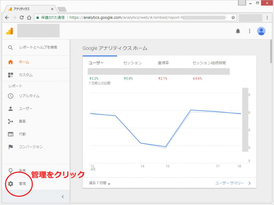Click the 7 日前との比較 comparison text

pyautogui.click(x=100, y=83)
